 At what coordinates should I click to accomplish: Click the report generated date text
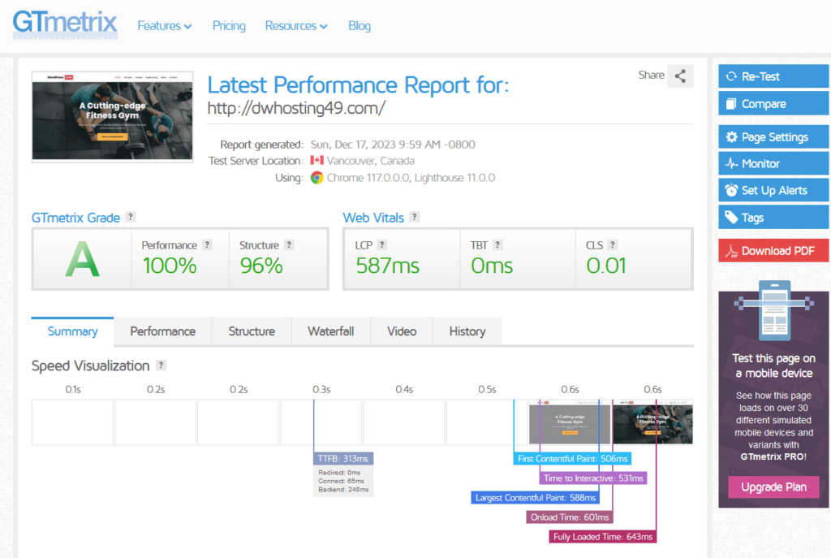[x=393, y=145]
